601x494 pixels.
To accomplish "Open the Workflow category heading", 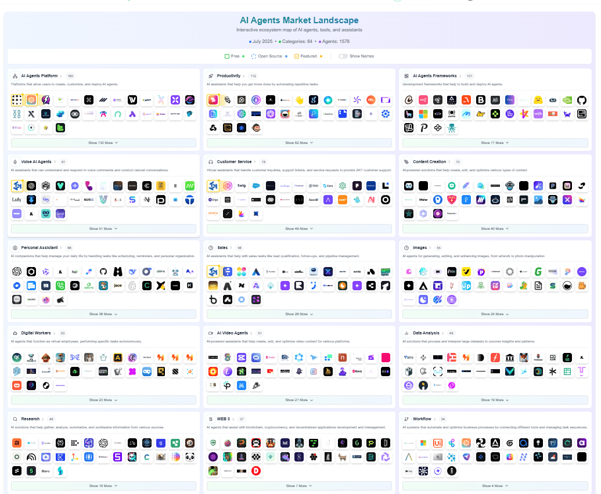I will tap(422, 419).
